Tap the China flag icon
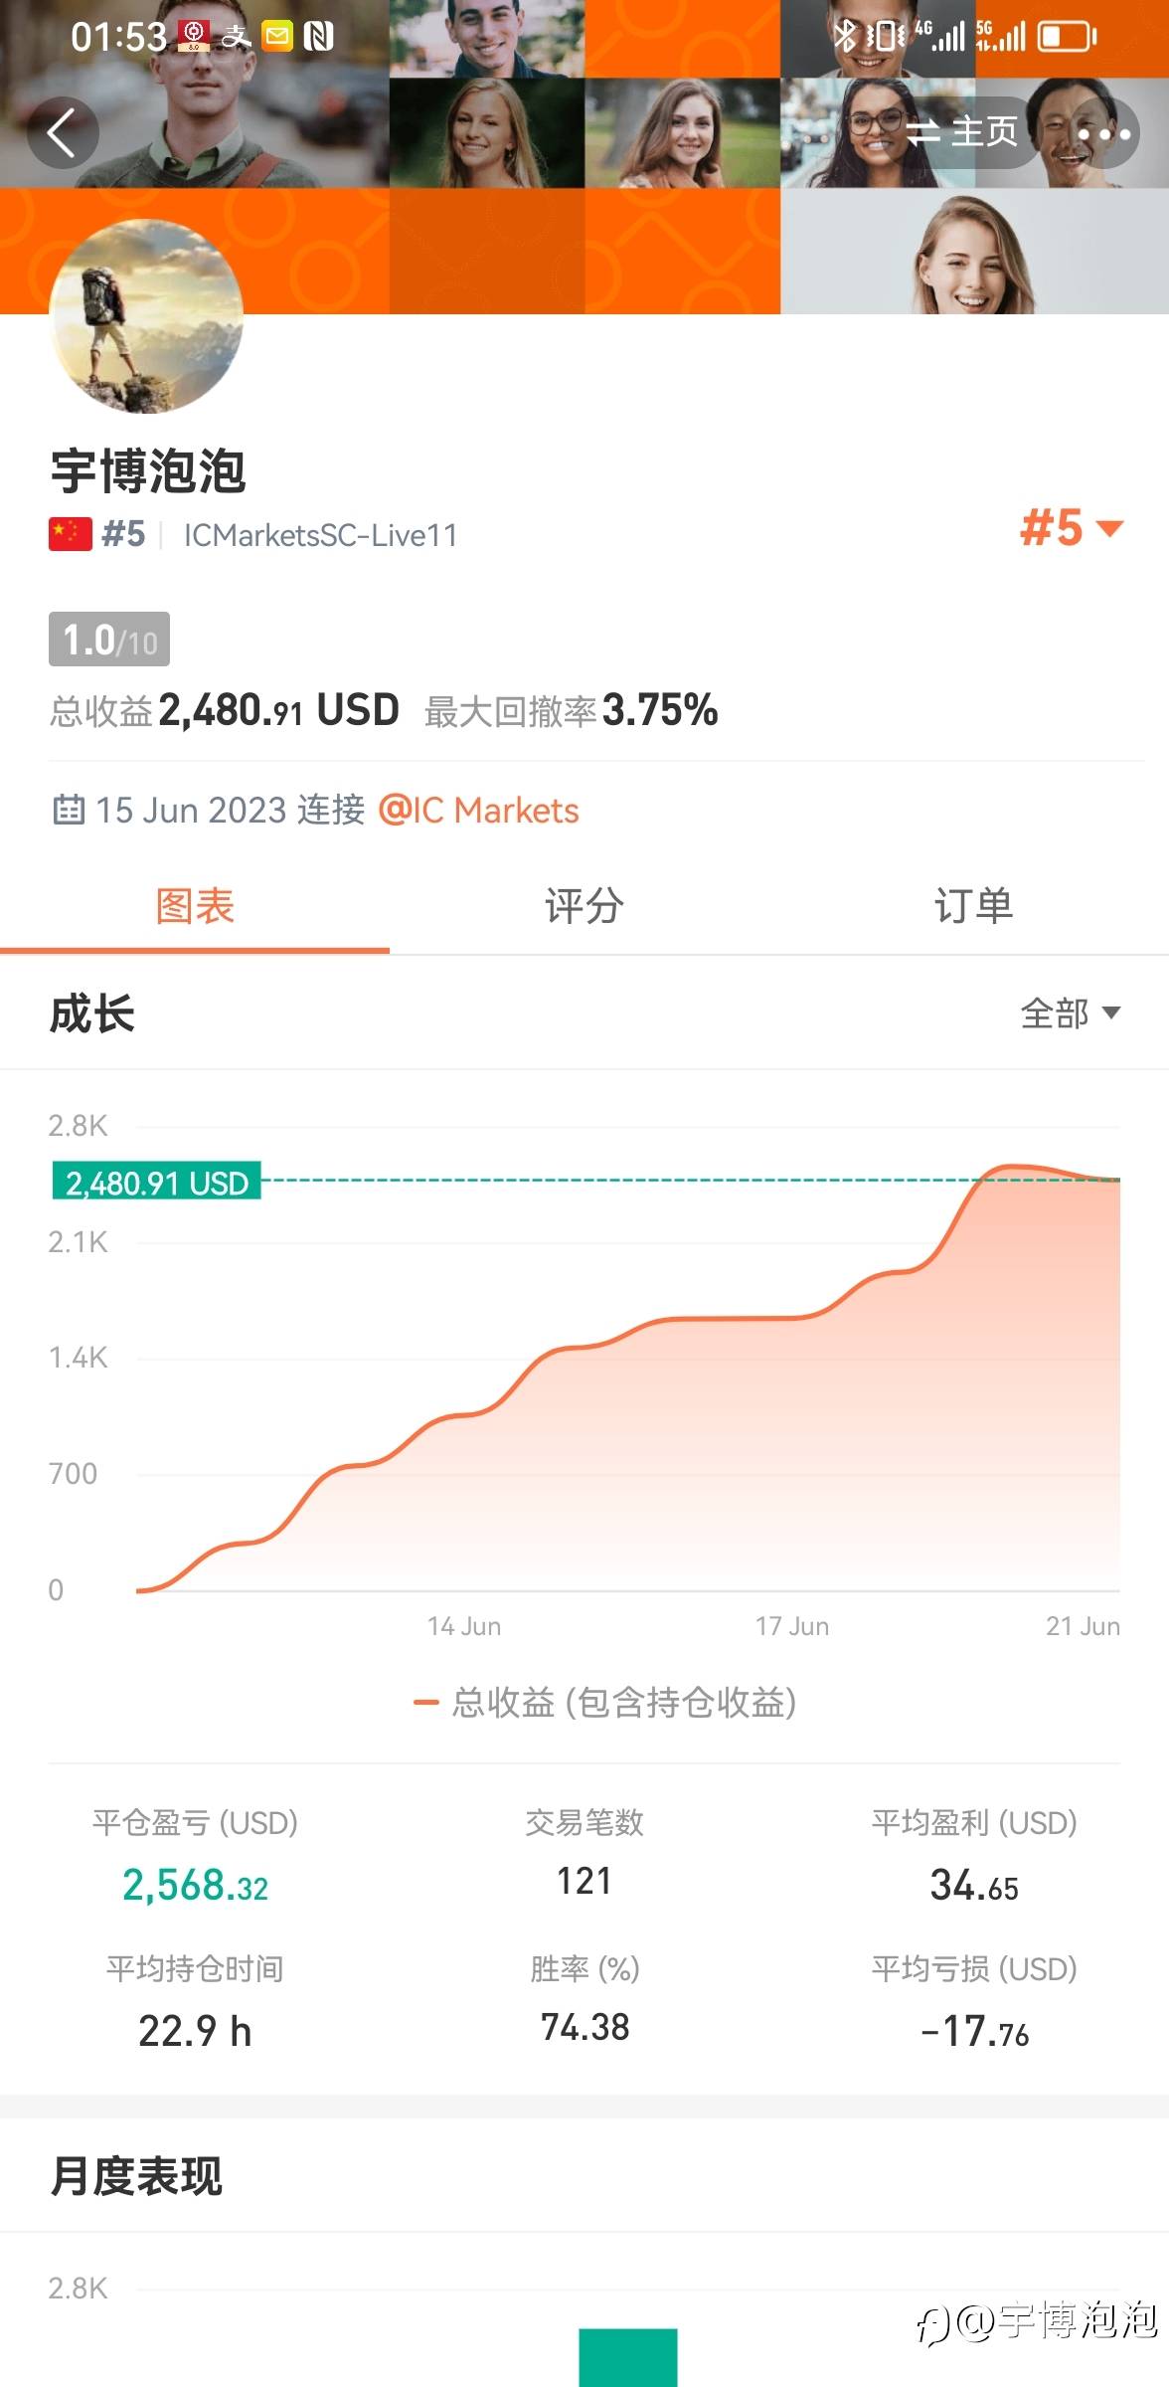Image resolution: width=1169 pixels, height=2387 pixels. tap(70, 534)
